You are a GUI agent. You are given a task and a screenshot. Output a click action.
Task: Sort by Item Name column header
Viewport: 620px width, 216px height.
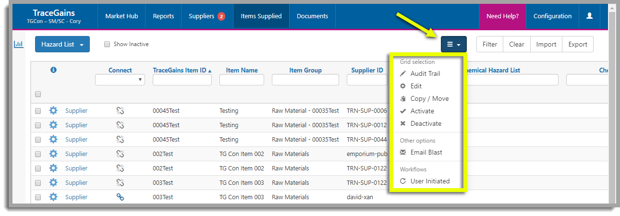coord(242,70)
